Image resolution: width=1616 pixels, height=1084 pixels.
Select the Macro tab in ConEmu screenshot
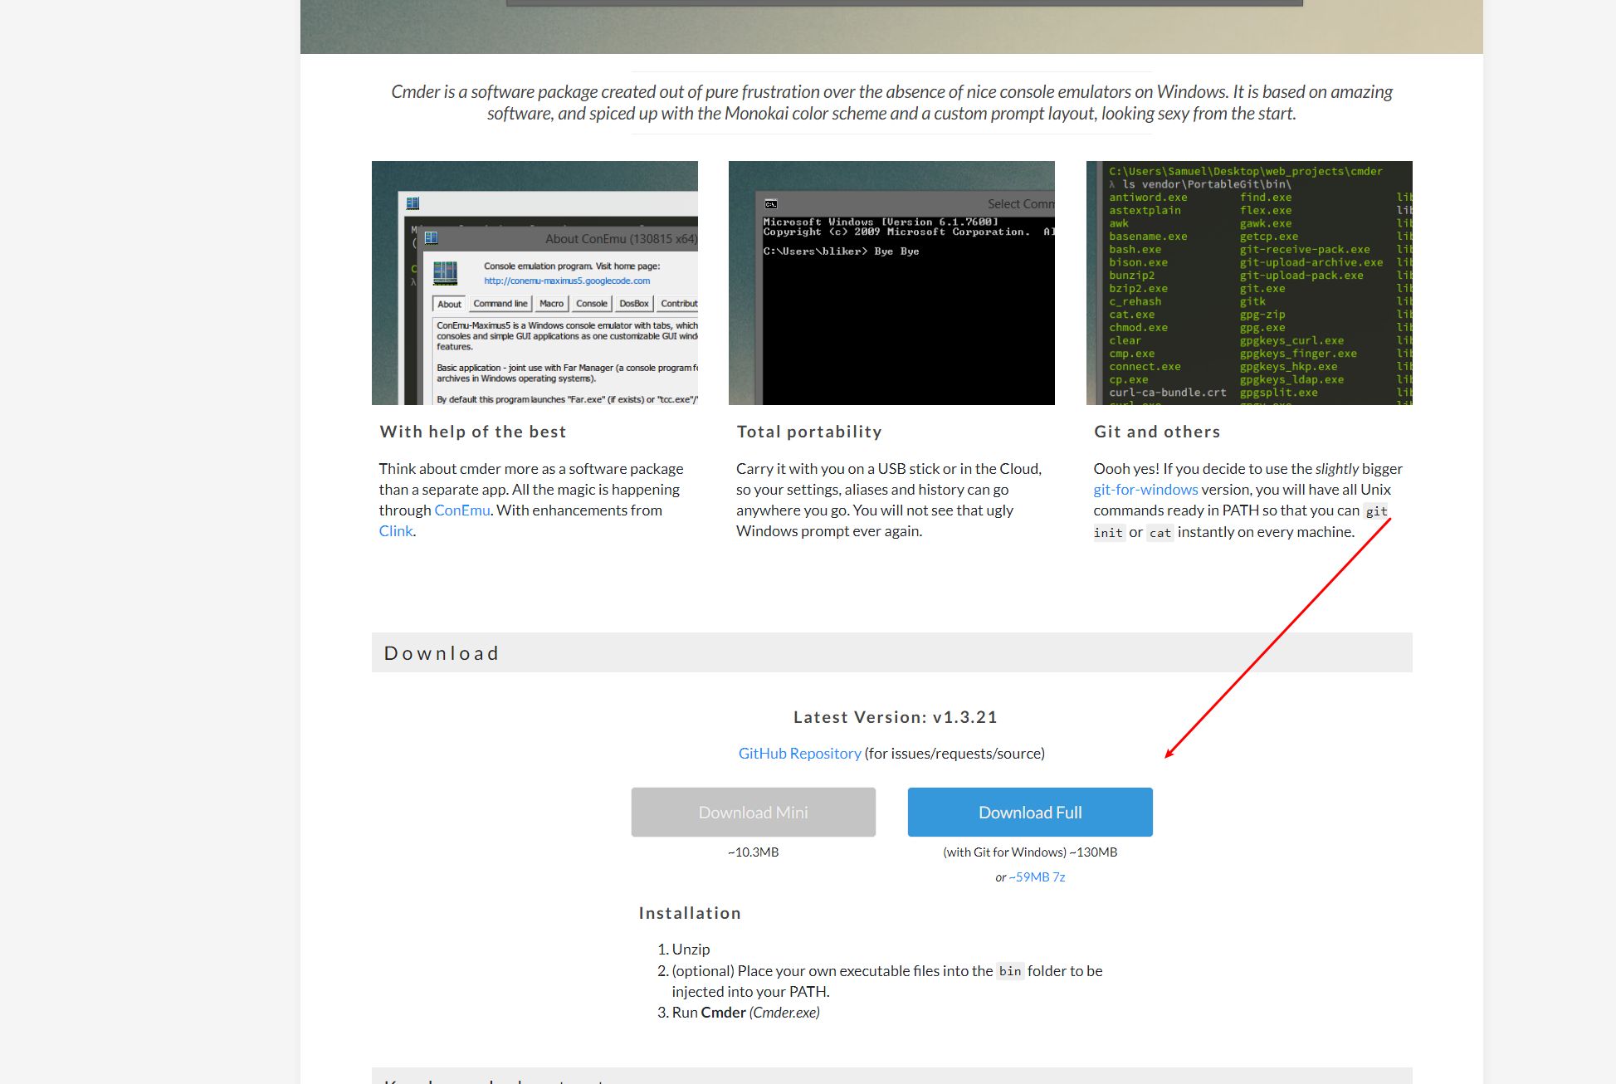click(x=551, y=304)
